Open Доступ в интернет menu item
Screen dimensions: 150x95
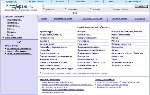(x=133, y=2)
